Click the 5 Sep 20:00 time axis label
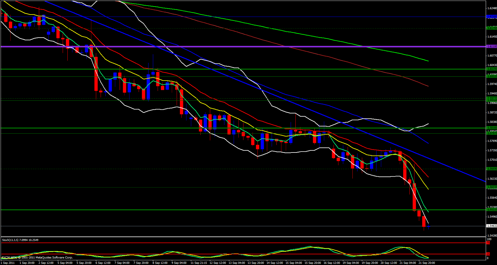The image size is (497, 265). pyautogui.click(x=84, y=263)
